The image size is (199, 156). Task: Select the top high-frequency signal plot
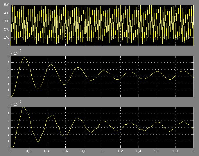click(x=102, y=25)
